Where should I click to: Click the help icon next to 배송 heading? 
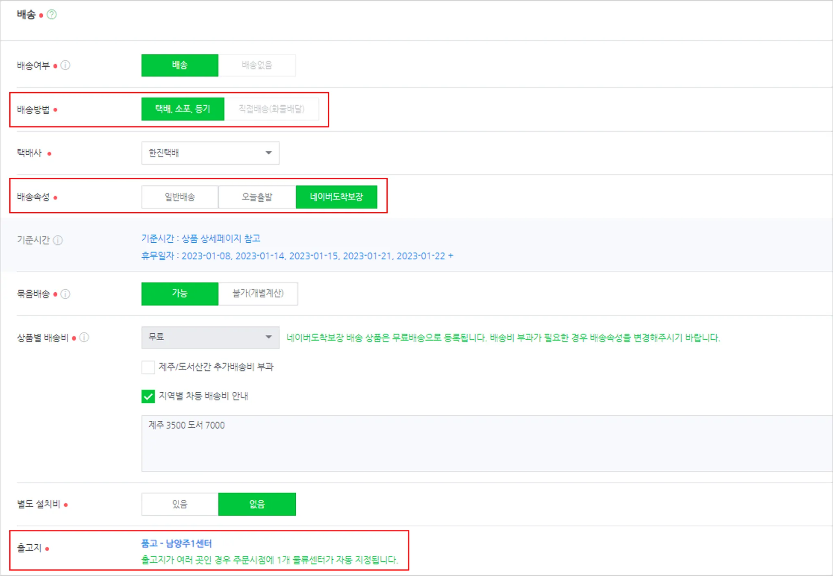52,15
